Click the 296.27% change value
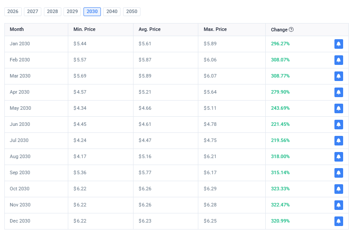Image resolution: width=354 pixels, height=233 pixels. pos(280,44)
